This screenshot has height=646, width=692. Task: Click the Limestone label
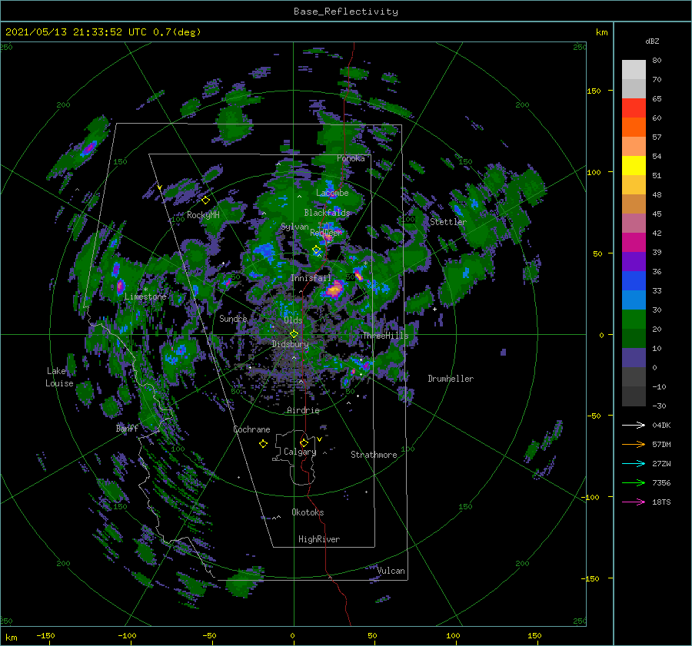click(x=145, y=296)
